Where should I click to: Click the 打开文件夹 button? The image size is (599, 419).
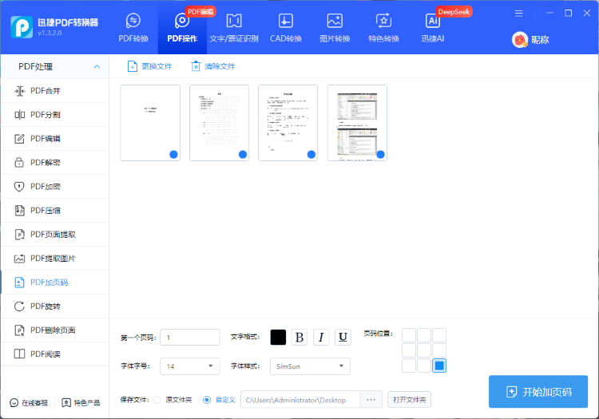pos(409,399)
